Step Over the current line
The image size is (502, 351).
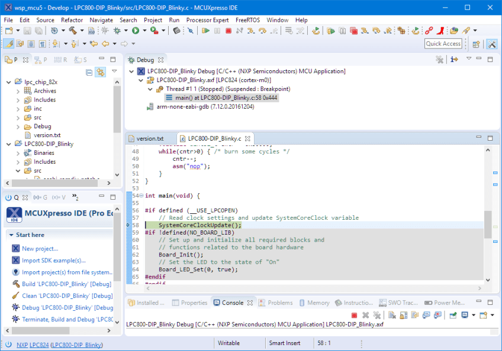click(262, 30)
